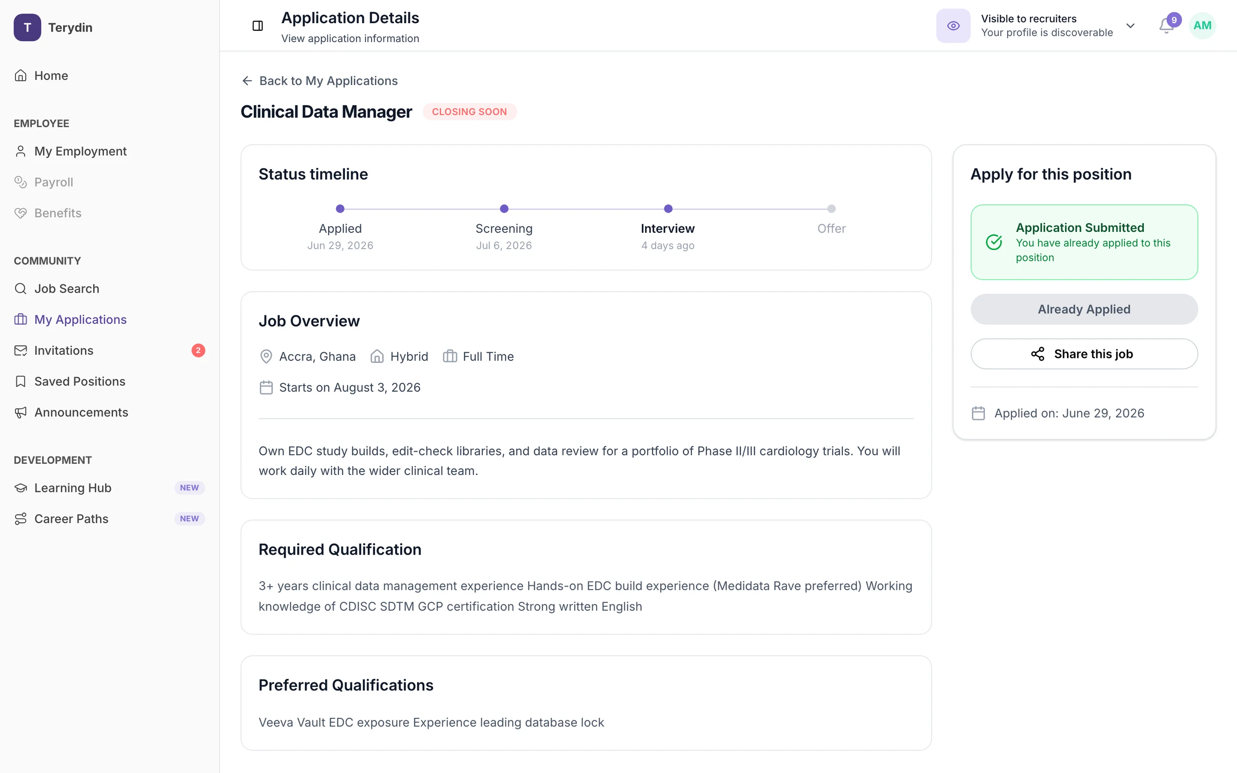
Task: Open Benefits in sidebar
Action: click(x=109, y=213)
